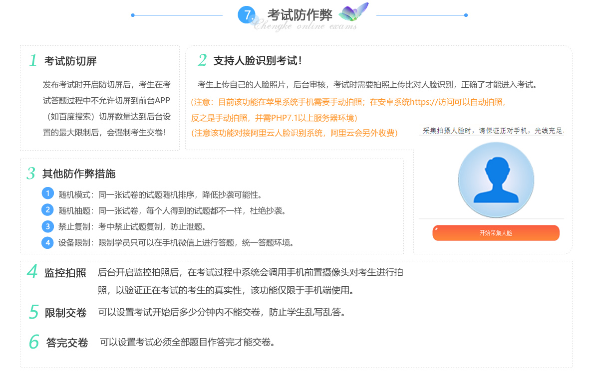Click the orange 开始采集人脸 button
This screenshot has width=599, height=372.
(496, 233)
